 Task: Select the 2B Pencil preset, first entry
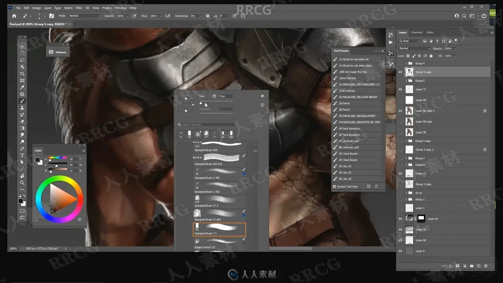pos(357,103)
